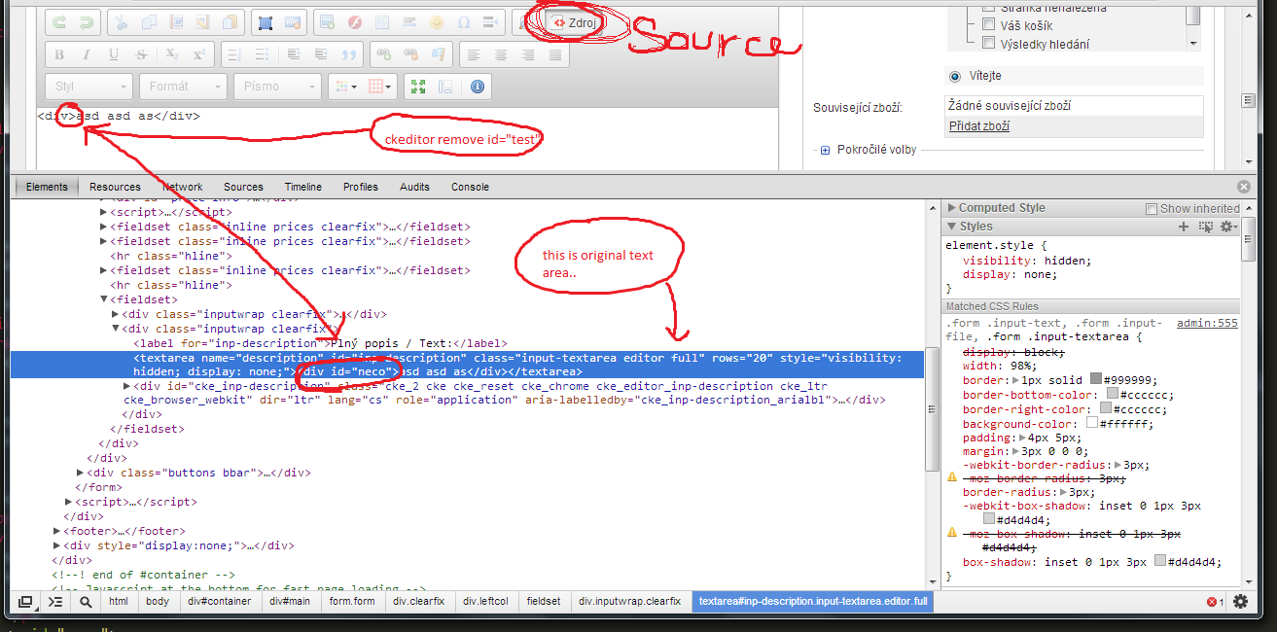Open the Audits tab
Screen dimensions: 1277x632
tap(414, 187)
